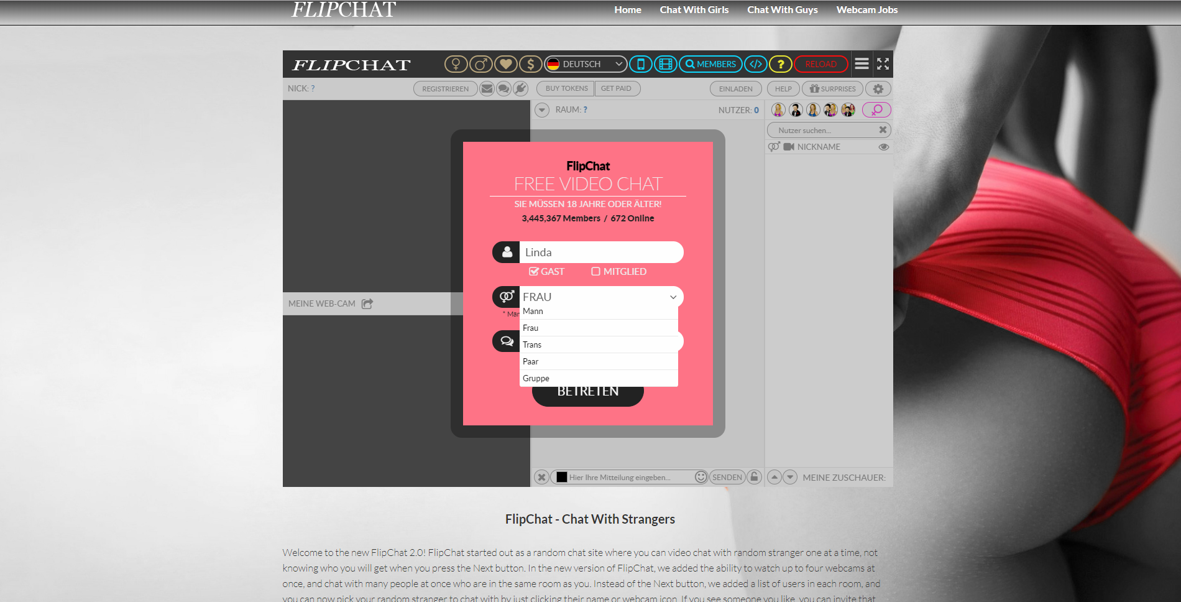The width and height of the screenshot is (1181, 602).
Task: Click the Meine Web-Cam label
Action: pos(322,303)
